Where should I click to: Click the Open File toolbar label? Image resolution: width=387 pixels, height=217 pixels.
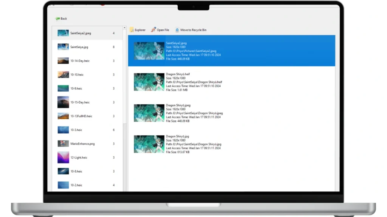point(163,30)
